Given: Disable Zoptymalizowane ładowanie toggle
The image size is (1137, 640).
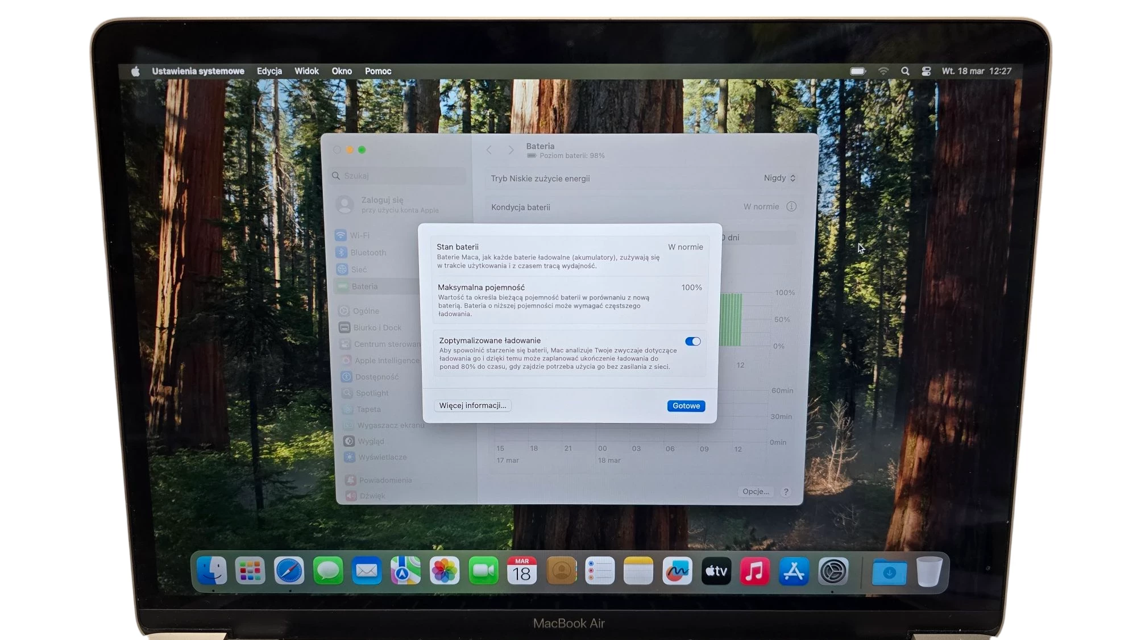Looking at the screenshot, I should 692,341.
